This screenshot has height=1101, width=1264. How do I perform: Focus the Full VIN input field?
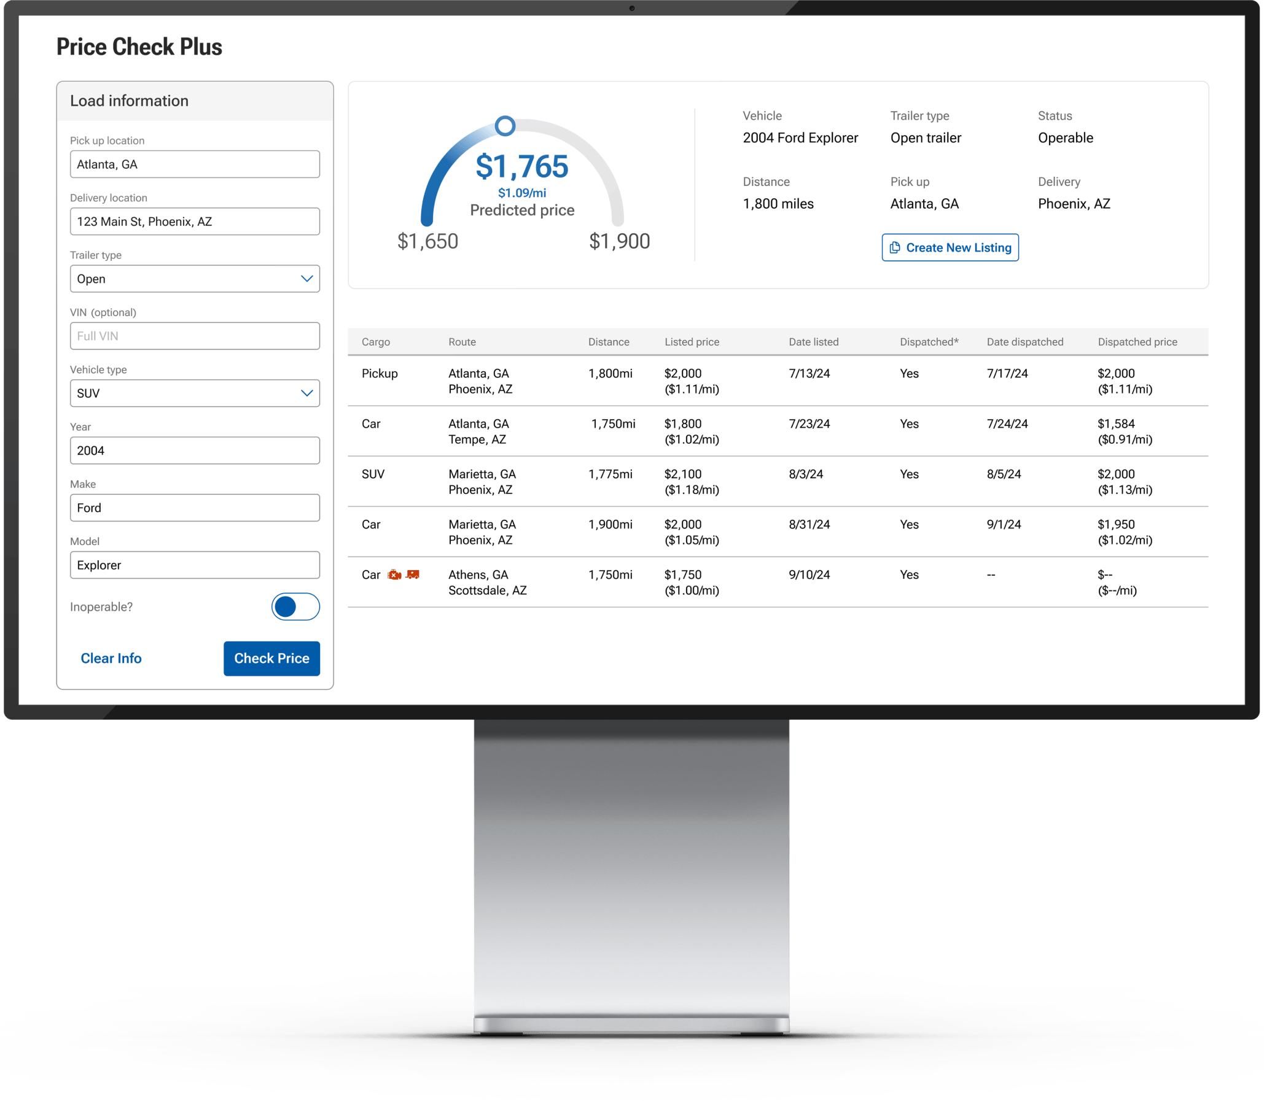[195, 336]
